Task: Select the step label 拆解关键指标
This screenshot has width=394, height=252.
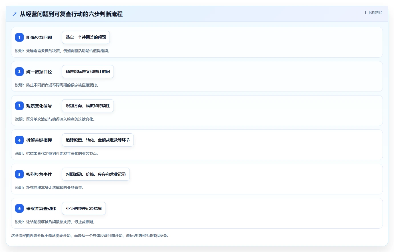Action: [x=39, y=140]
